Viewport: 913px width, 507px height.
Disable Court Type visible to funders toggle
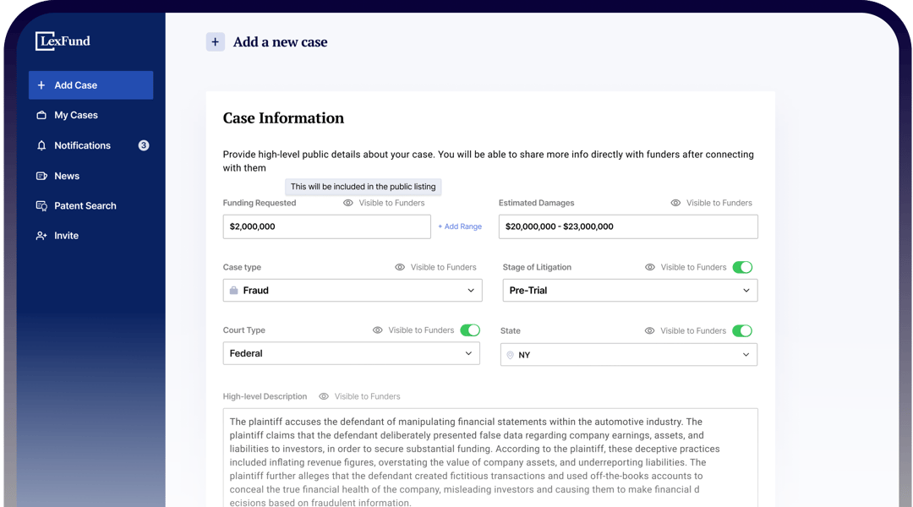click(470, 330)
